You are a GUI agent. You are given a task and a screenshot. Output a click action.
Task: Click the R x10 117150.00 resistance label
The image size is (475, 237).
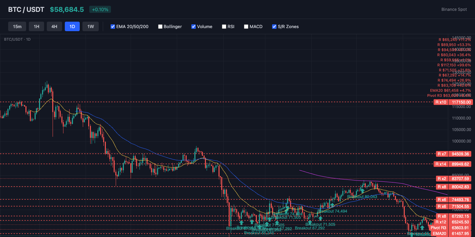click(x=453, y=102)
